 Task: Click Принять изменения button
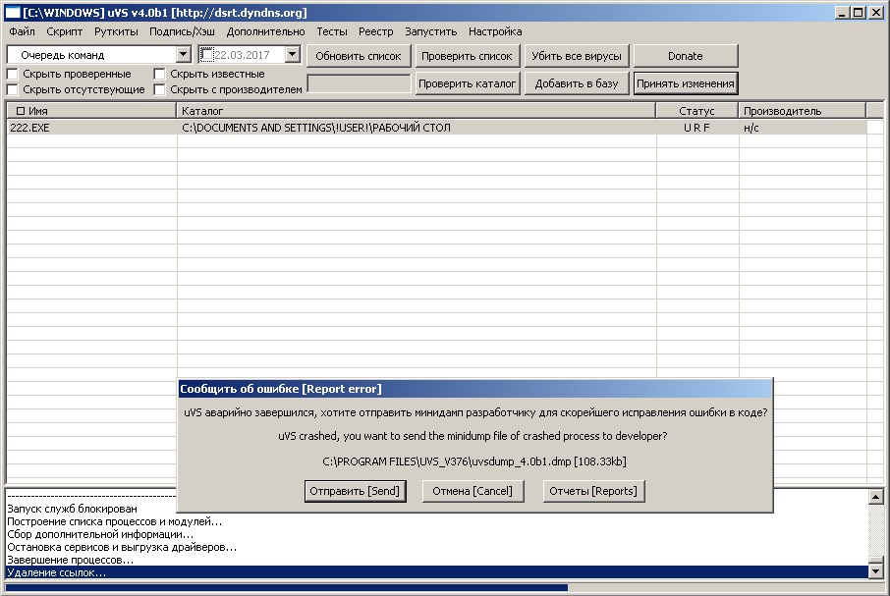(685, 83)
